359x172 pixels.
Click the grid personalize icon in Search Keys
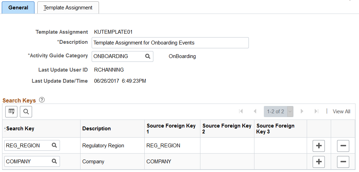11,112
